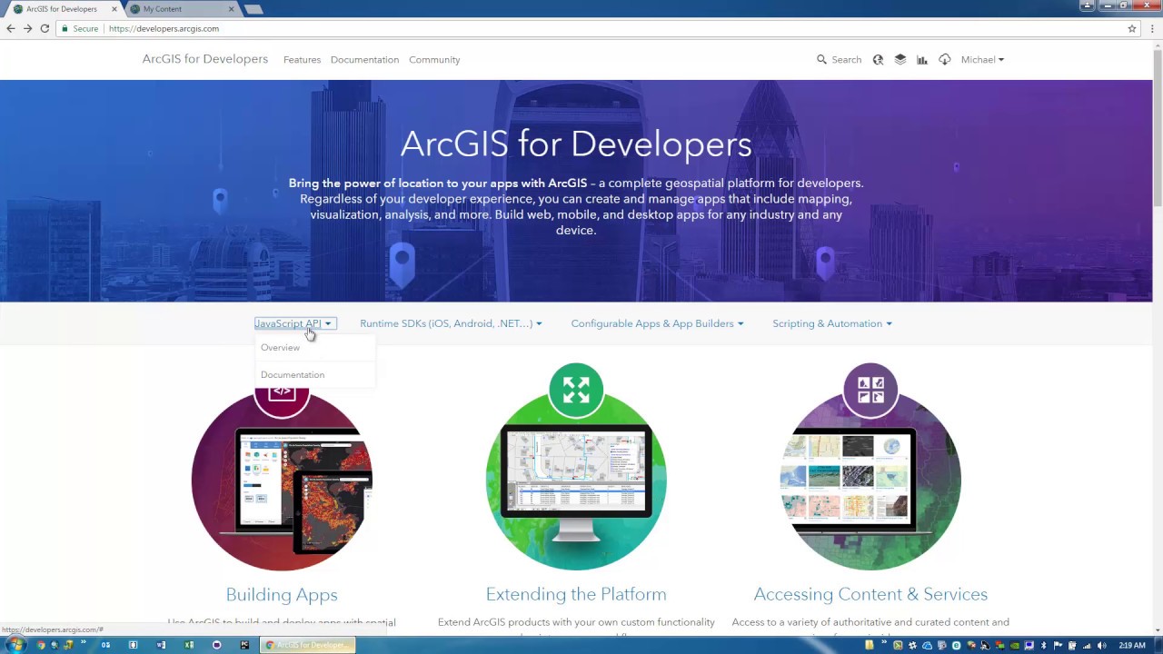Click the Secure padlock site info indicator
This screenshot has height=654, width=1163.
(x=78, y=28)
